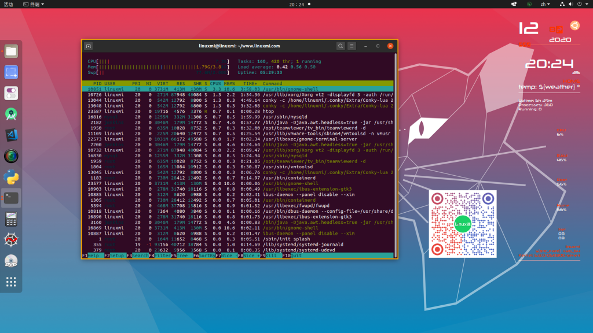Click the QR code image on desktop

(463, 224)
